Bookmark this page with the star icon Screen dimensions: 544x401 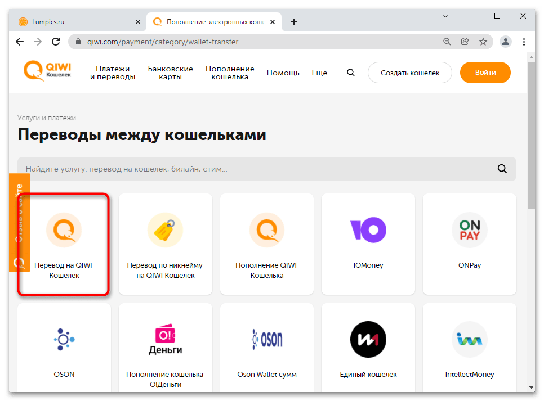pos(483,42)
